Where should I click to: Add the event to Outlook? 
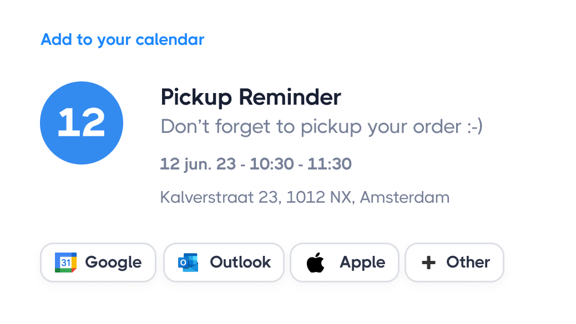click(224, 262)
